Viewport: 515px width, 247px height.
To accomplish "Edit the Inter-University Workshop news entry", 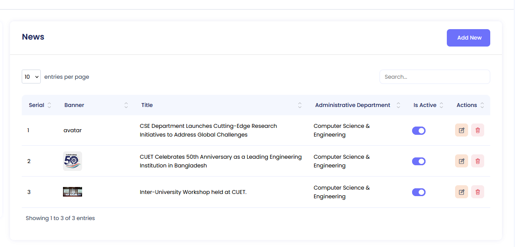I will [461, 192].
